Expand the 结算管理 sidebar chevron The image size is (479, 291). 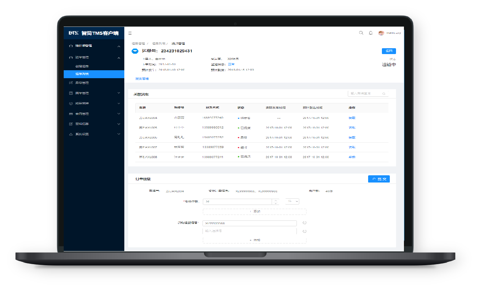pyautogui.click(x=119, y=103)
